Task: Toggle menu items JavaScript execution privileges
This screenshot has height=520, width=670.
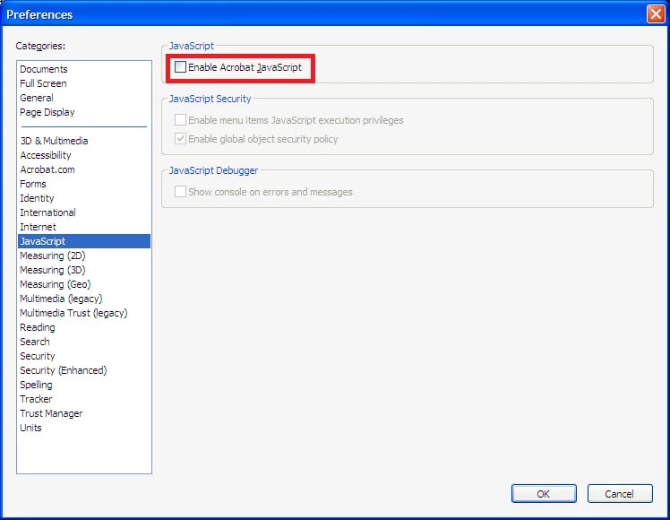Action: click(x=181, y=120)
